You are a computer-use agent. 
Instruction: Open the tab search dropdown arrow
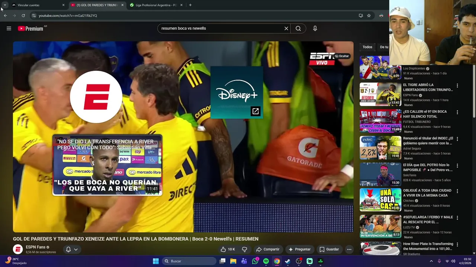(x=5, y=5)
